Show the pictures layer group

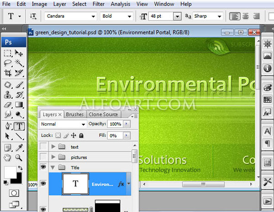(43, 156)
